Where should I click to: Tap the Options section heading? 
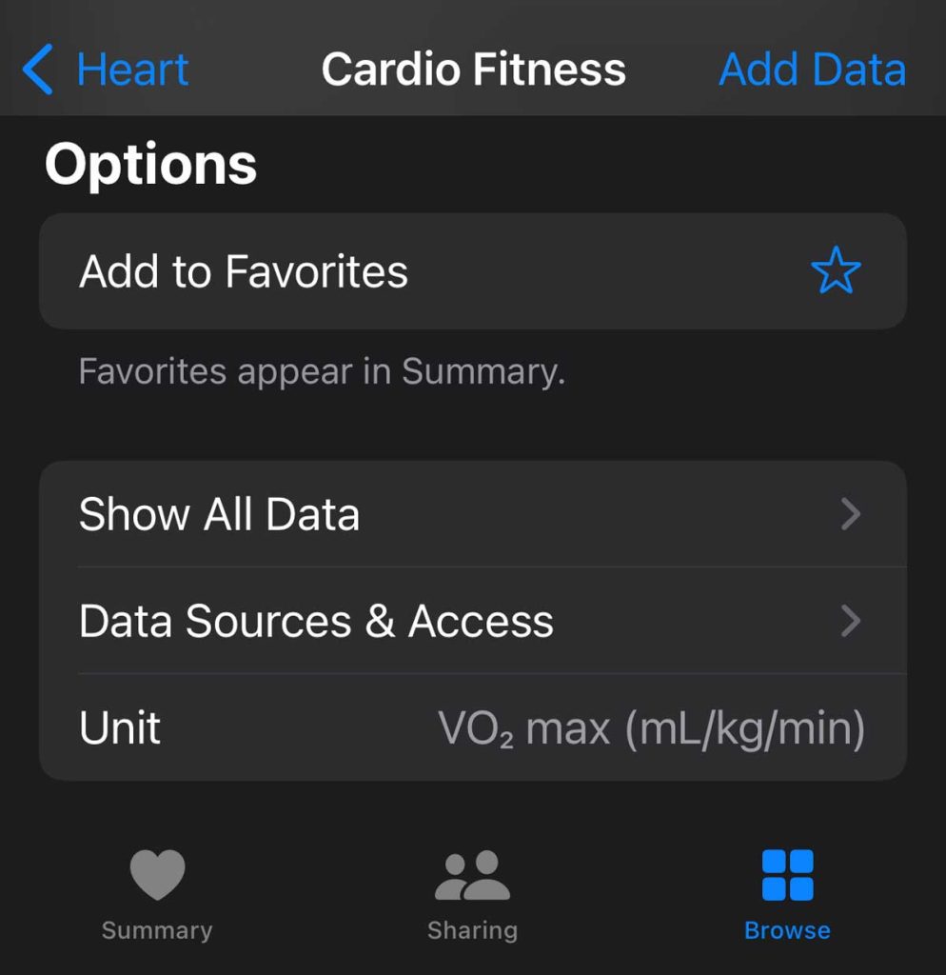click(150, 164)
